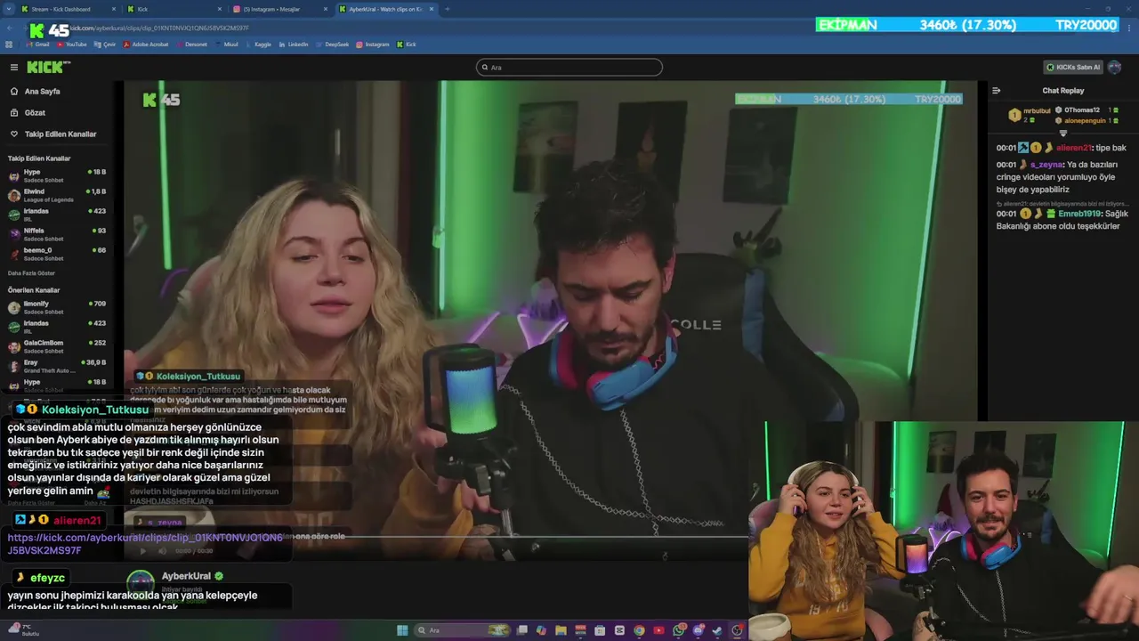The height and width of the screenshot is (641, 1139).
Task: Expand the chat leaderboard chevron
Action: tap(1062, 134)
